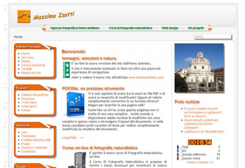Click the Massimo Isotti site title

54,16
